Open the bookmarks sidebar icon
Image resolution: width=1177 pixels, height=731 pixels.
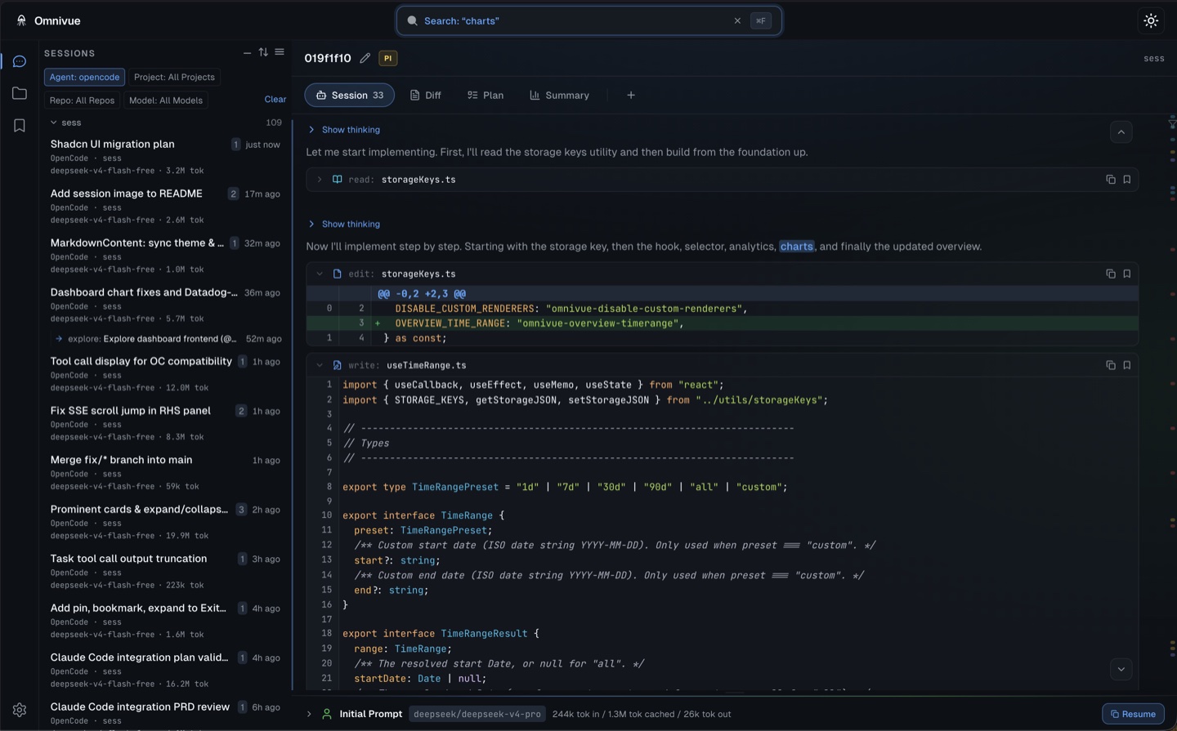coord(20,125)
